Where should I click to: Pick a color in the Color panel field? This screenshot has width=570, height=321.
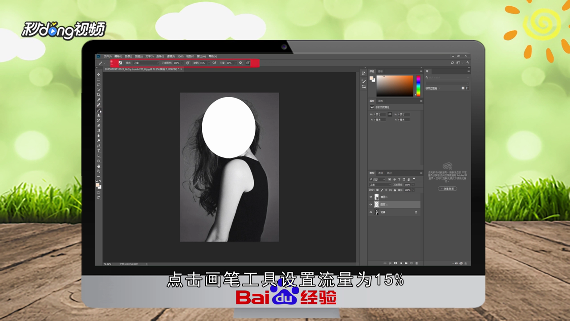point(395,86)
